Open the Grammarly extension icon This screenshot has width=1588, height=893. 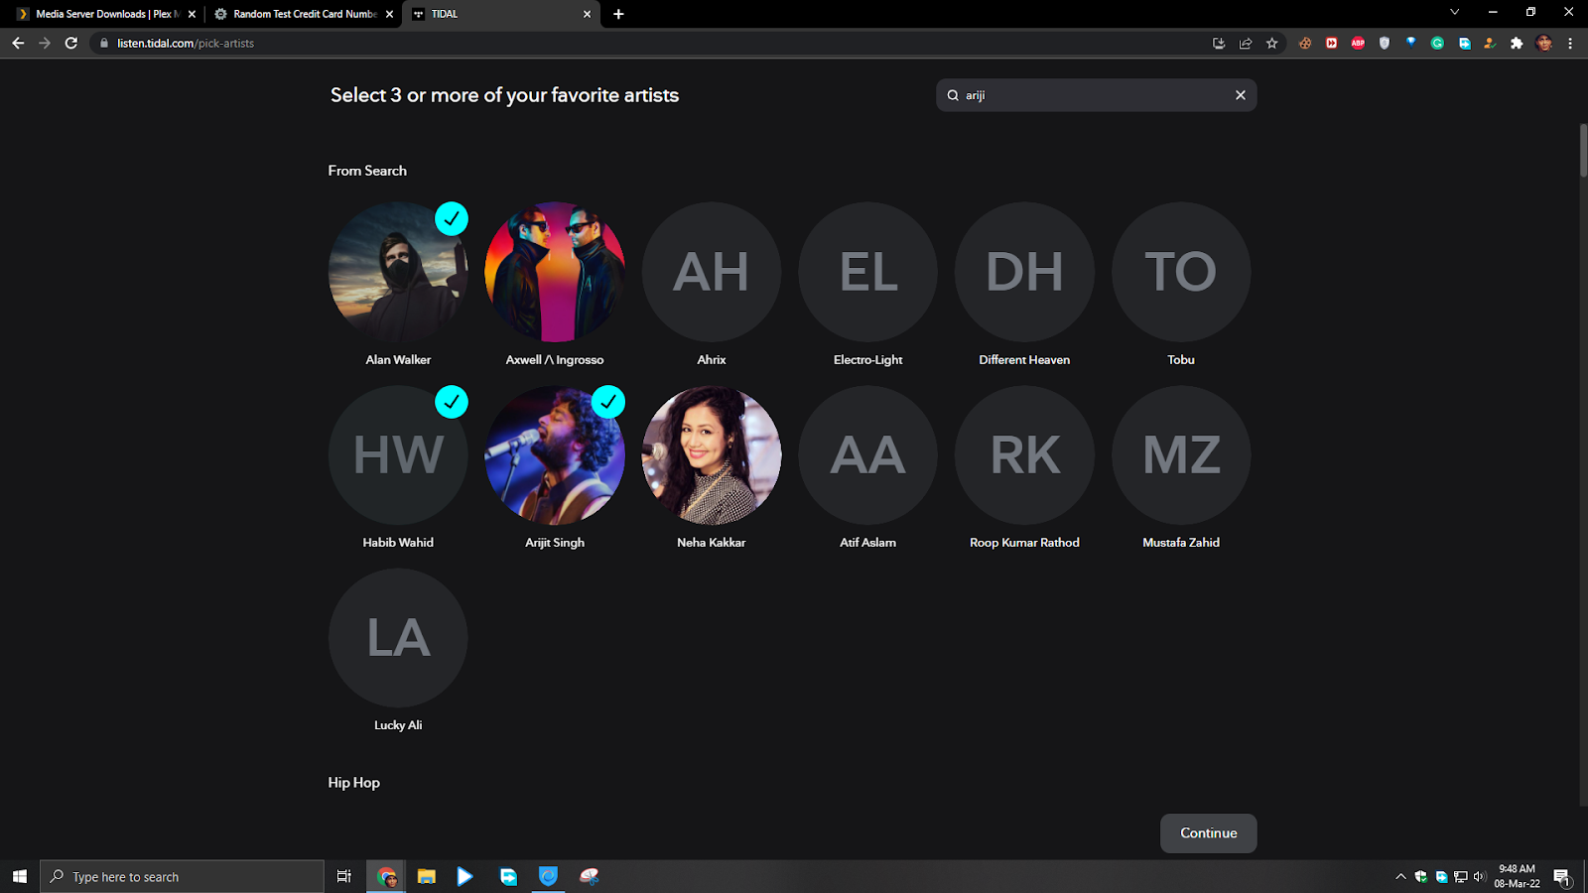pos(1437,43)
